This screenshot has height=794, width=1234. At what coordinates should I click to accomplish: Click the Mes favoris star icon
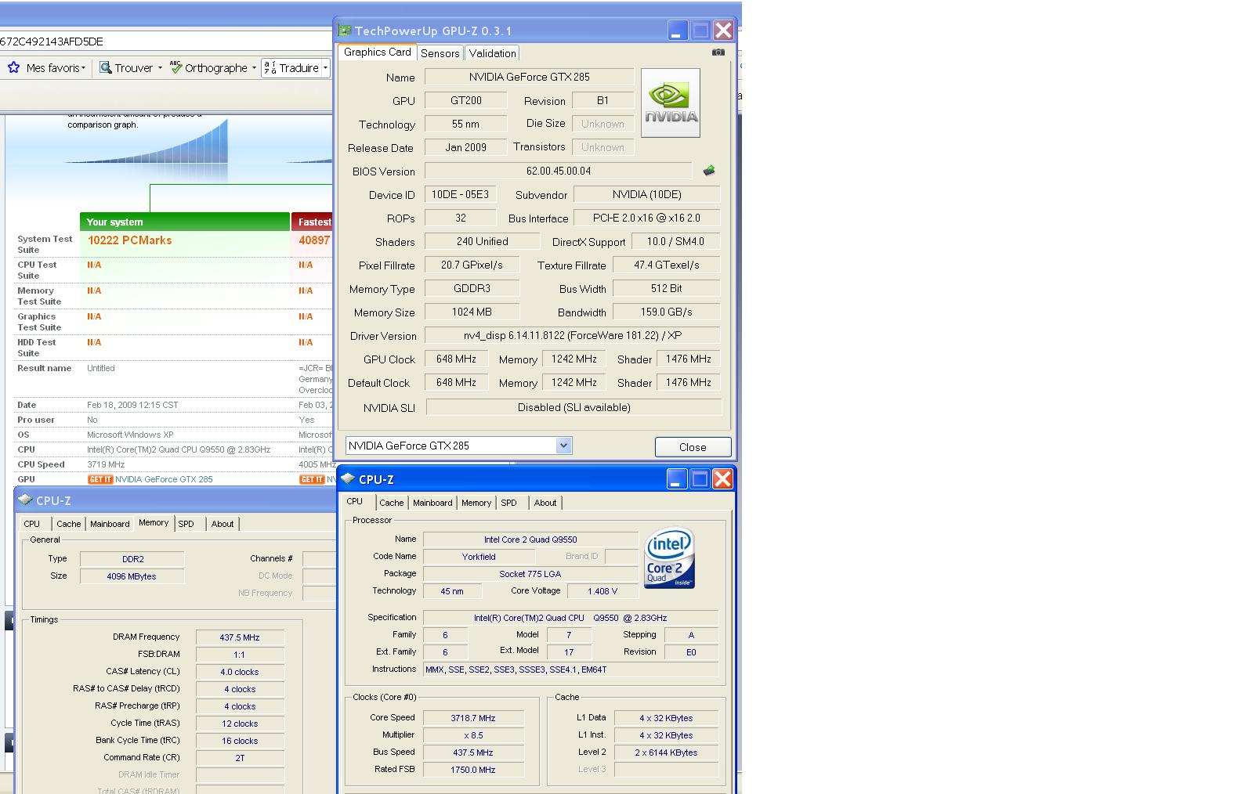pyautogui.click(x=13, y=67)
